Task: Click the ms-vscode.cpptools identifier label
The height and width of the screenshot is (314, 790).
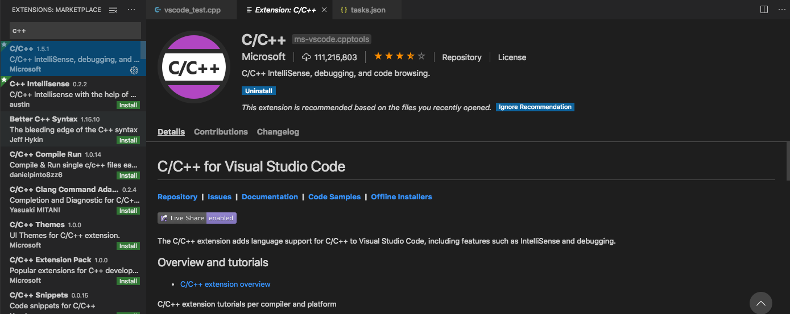Action: click(x=332, y=39)
